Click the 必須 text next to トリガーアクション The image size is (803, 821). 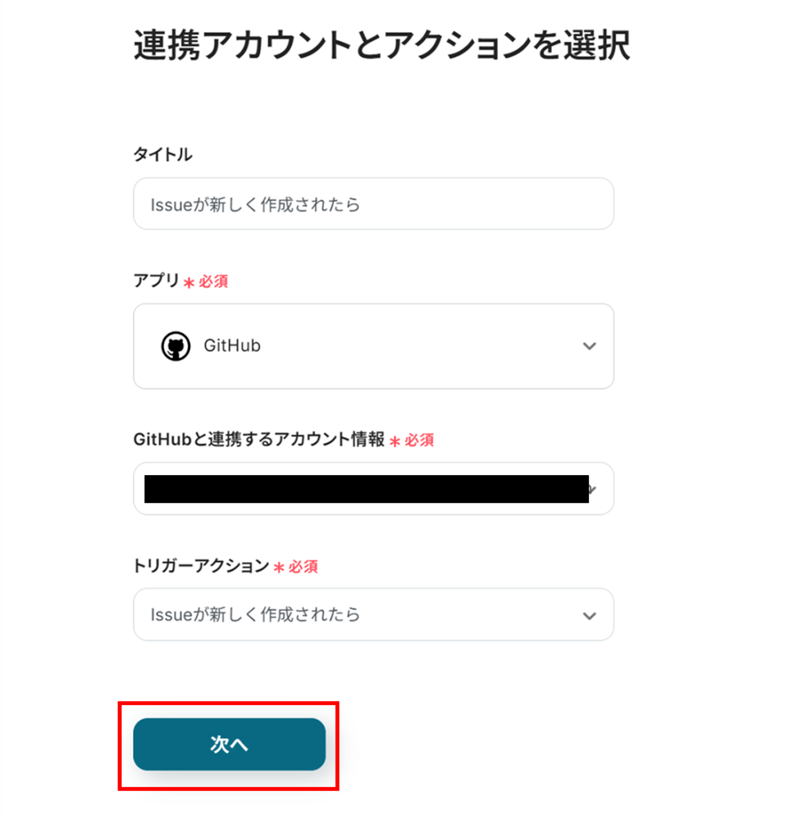(303, 566)
